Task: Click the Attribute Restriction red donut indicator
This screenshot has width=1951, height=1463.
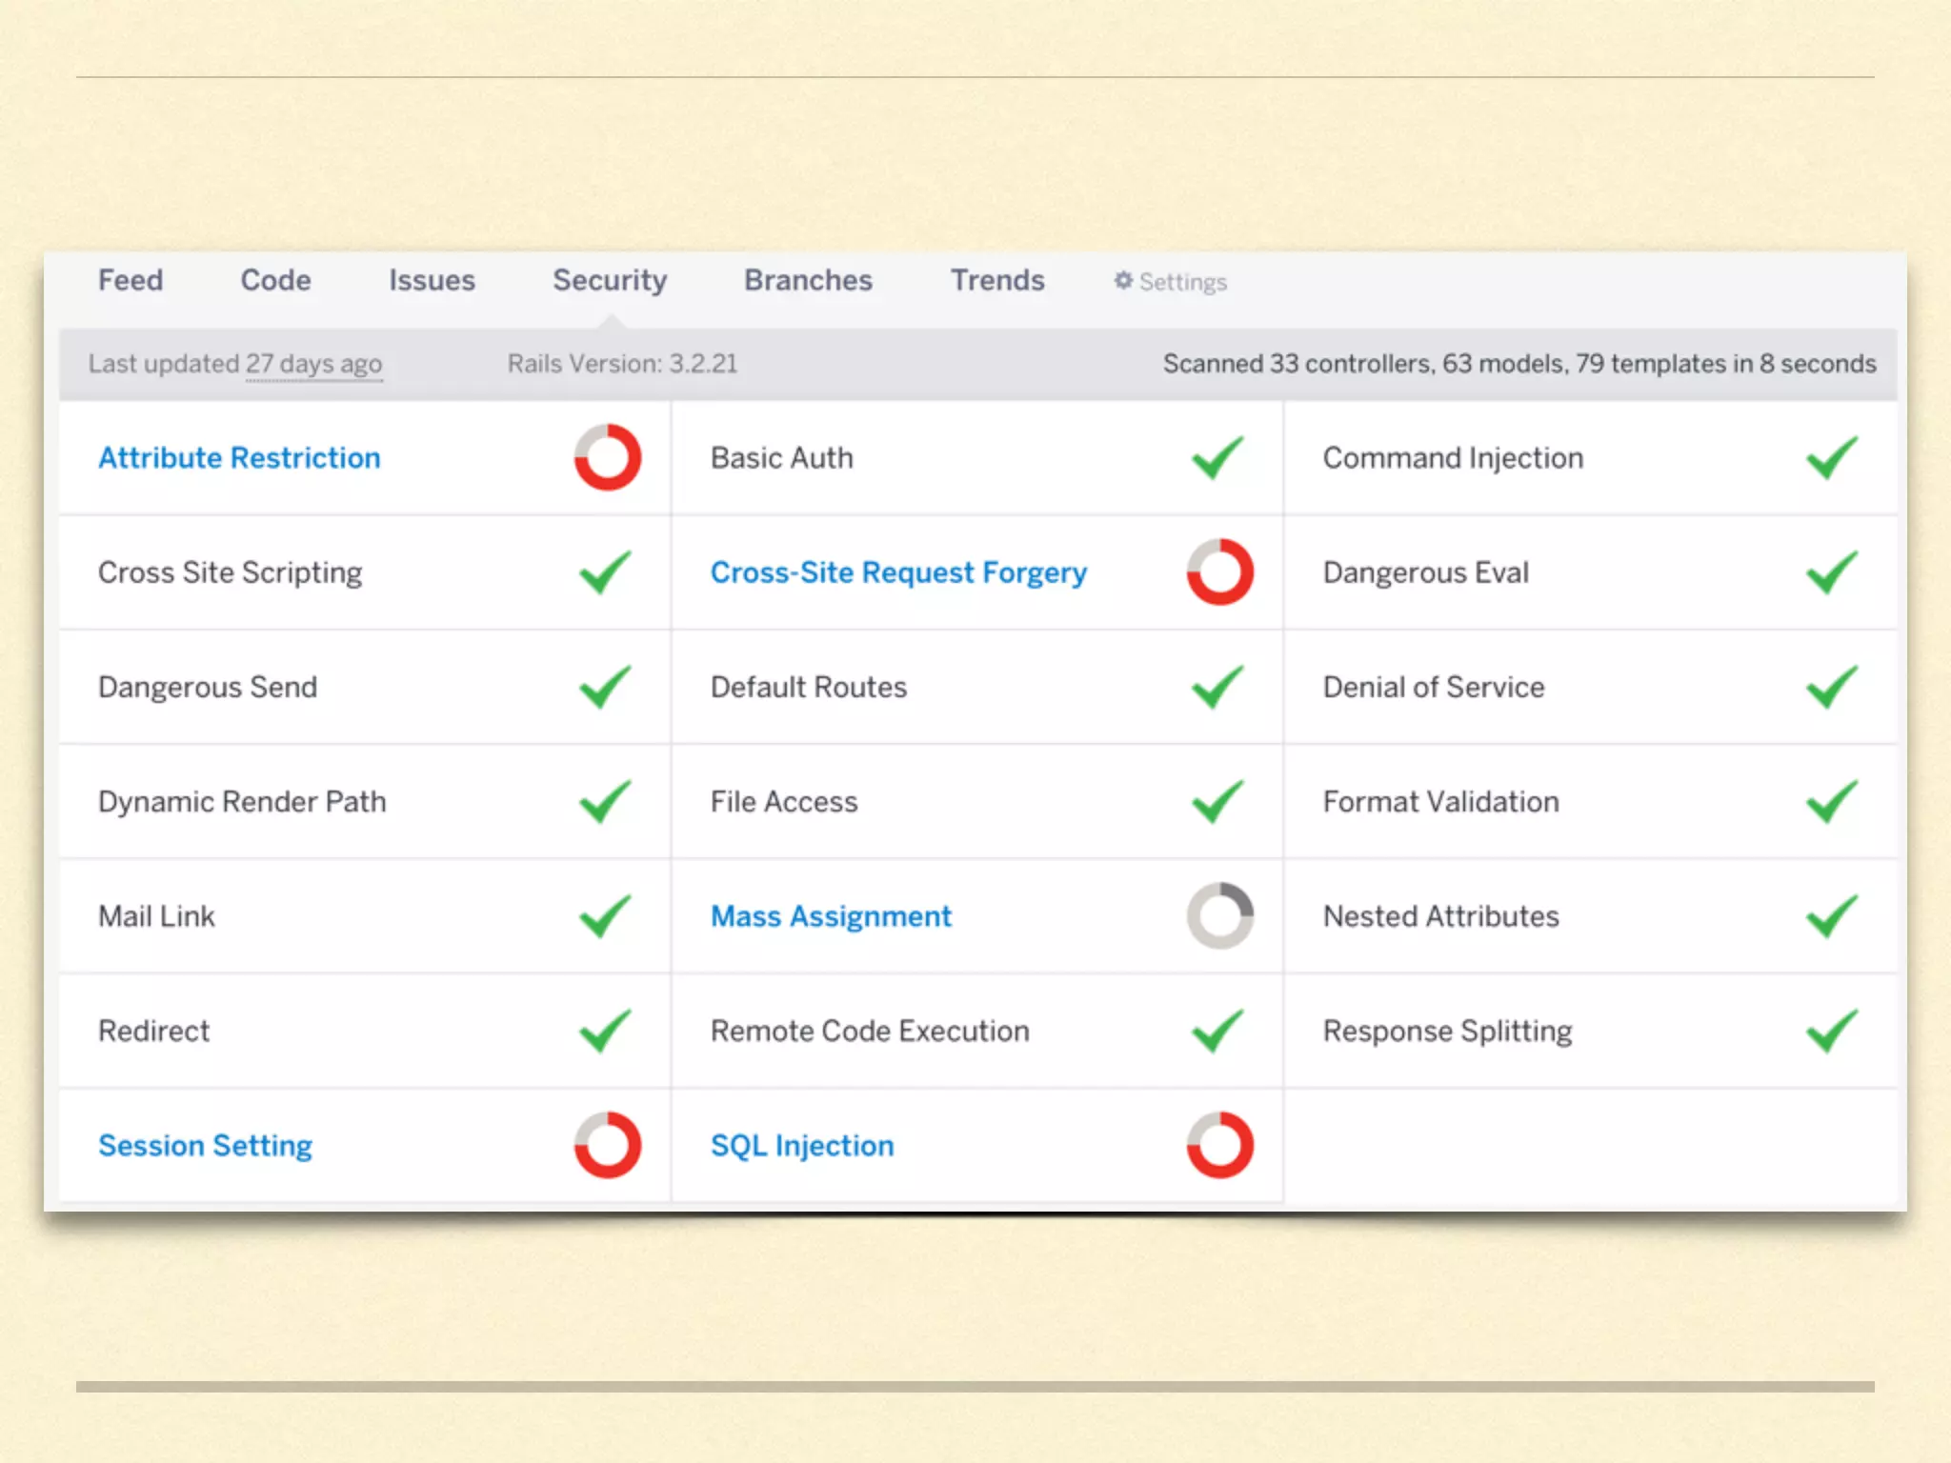Action: (x=607, y=457)
